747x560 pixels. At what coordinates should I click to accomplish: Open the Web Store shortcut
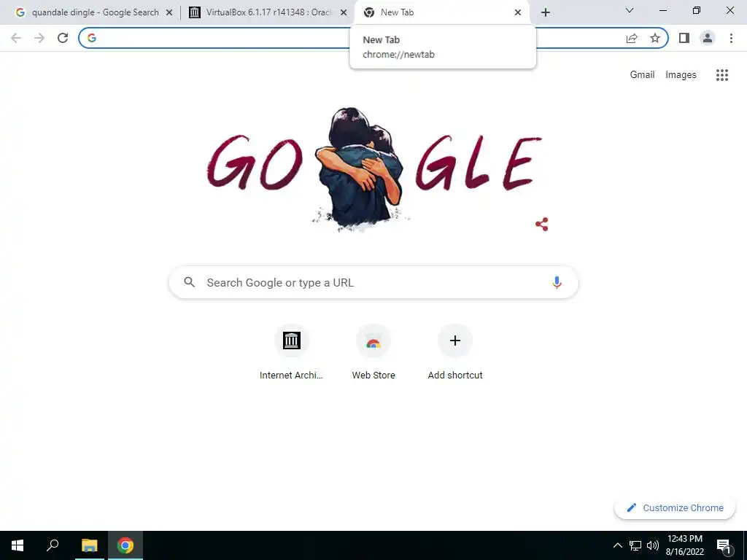point(373,341)
